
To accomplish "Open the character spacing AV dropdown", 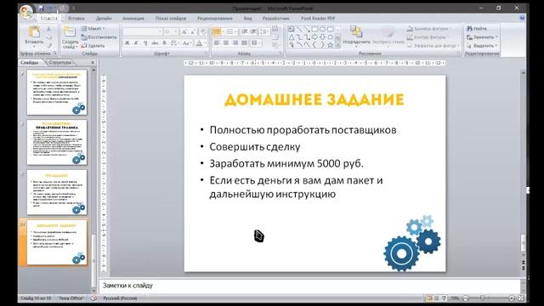I will (x=174, y=43).
